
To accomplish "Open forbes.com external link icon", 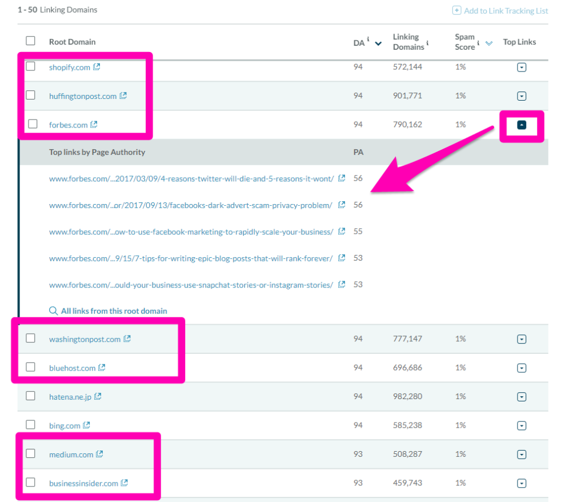I will tap(94, 125).
